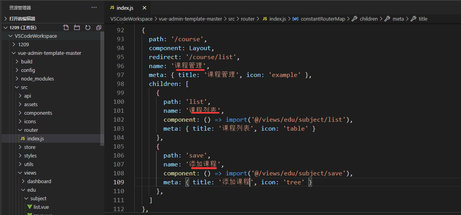Click the JS icon in breadcrumb index.js
This screenshot has width=461, height=215.
pyautogui.click(x=265, y=19)
